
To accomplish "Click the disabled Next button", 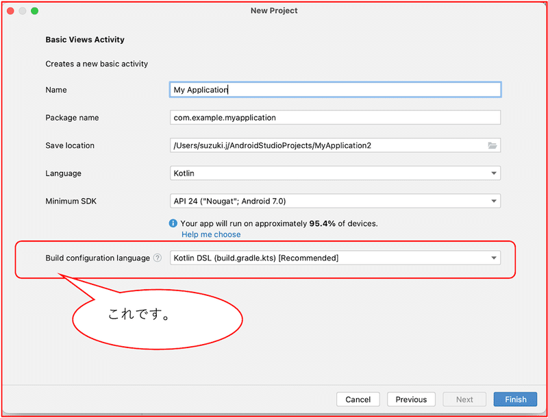I will 464,399.
